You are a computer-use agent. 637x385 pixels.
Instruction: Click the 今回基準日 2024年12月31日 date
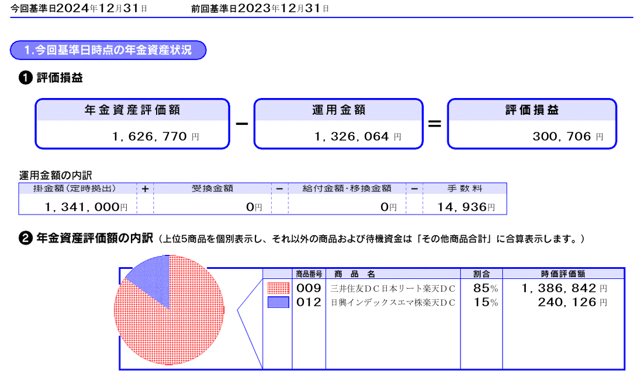click(x=79, y=9)
